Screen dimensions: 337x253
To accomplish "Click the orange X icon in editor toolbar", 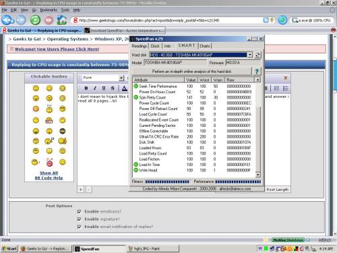I will point(286,78).
